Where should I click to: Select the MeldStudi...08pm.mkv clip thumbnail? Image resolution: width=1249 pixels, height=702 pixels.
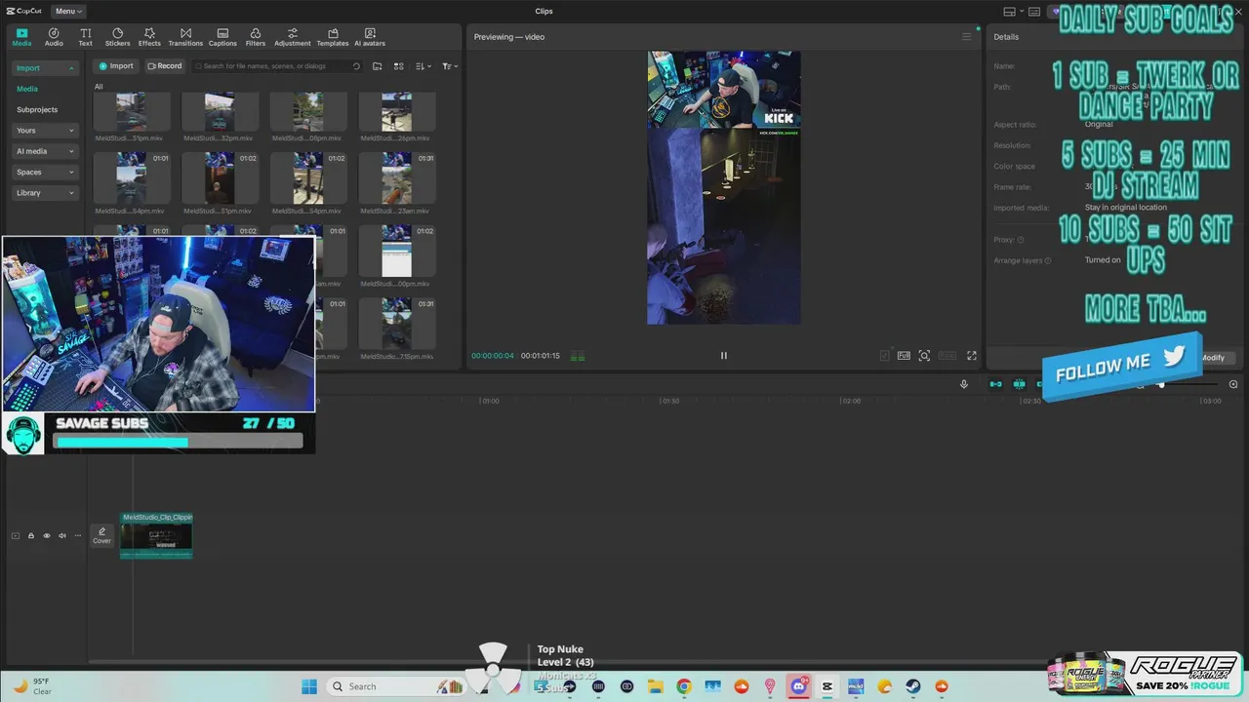click(308, 112)
